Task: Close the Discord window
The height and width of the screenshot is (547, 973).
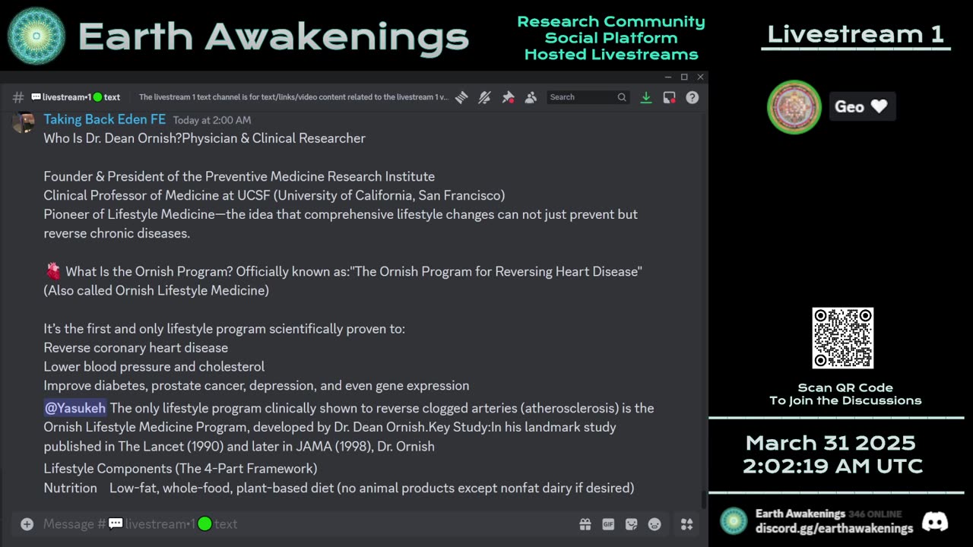Action: 700,77
